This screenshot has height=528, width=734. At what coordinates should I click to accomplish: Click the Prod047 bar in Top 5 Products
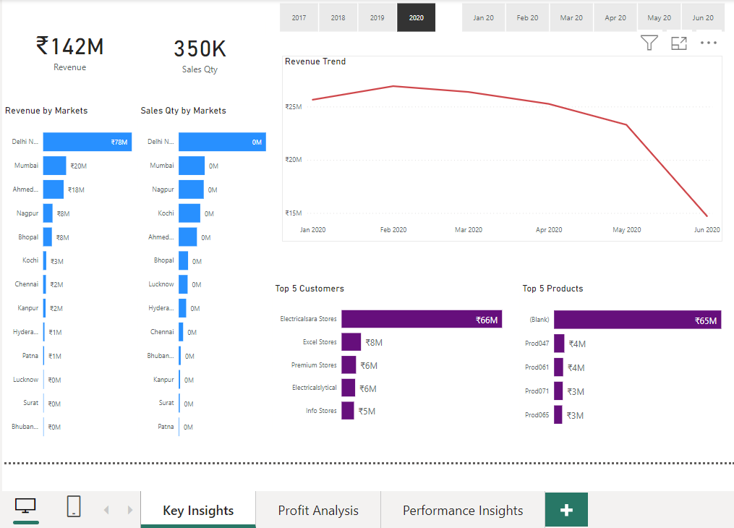[x=558, y=343]
